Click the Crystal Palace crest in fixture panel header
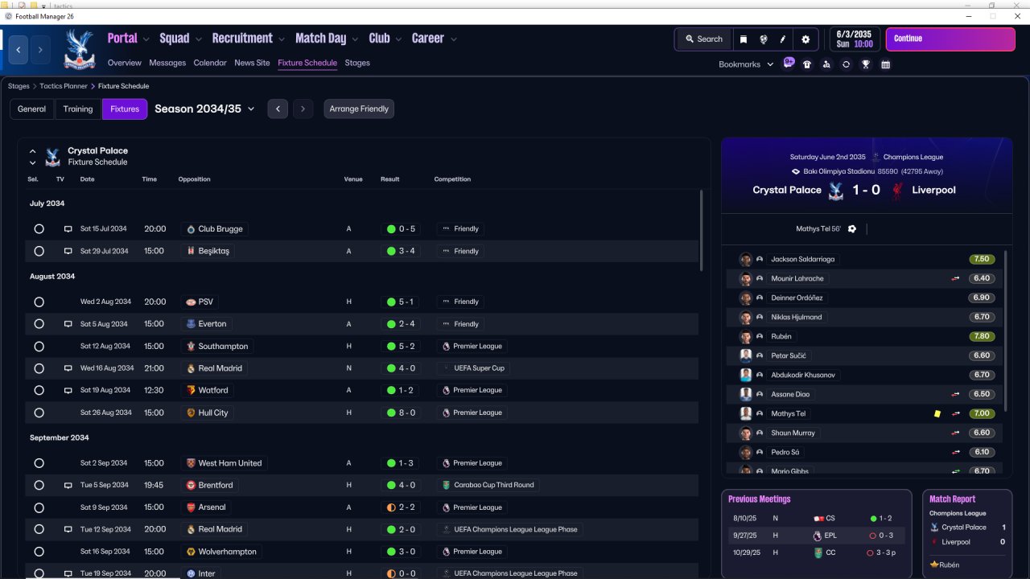This screenshot has height=579, width=1030. pos(52,156)
